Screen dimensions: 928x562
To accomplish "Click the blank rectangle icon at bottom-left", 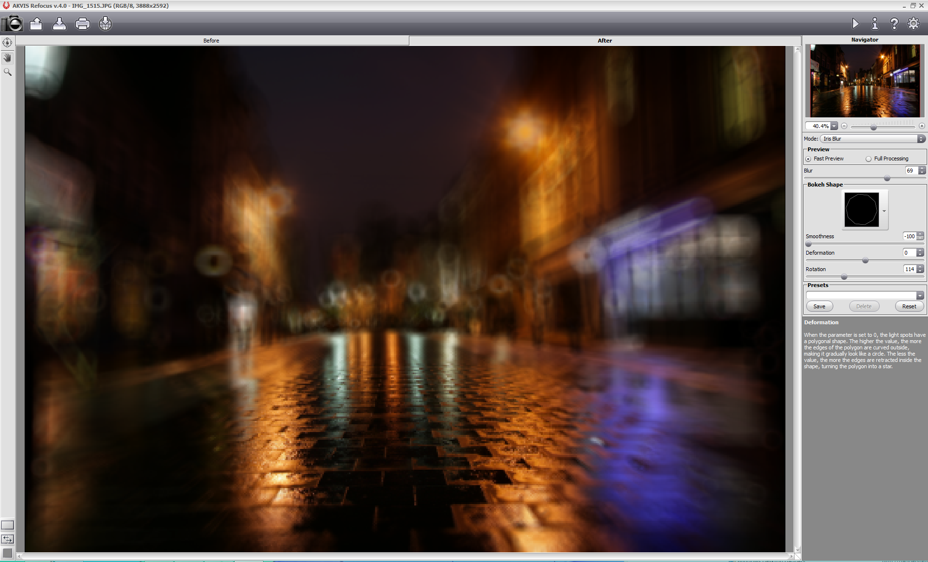I will click(7, 525).
